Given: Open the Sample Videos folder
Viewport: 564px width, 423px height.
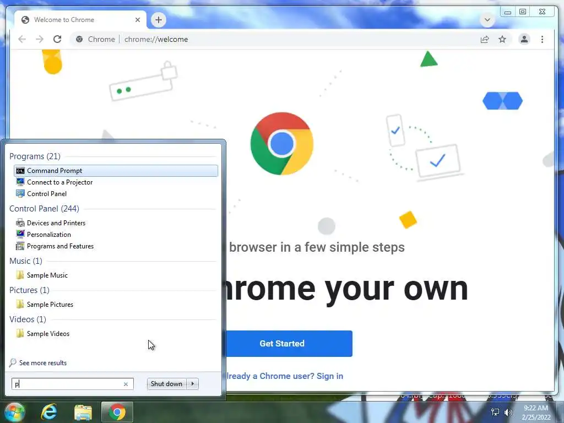Looking at the screenshot, I should coord(116,333).
